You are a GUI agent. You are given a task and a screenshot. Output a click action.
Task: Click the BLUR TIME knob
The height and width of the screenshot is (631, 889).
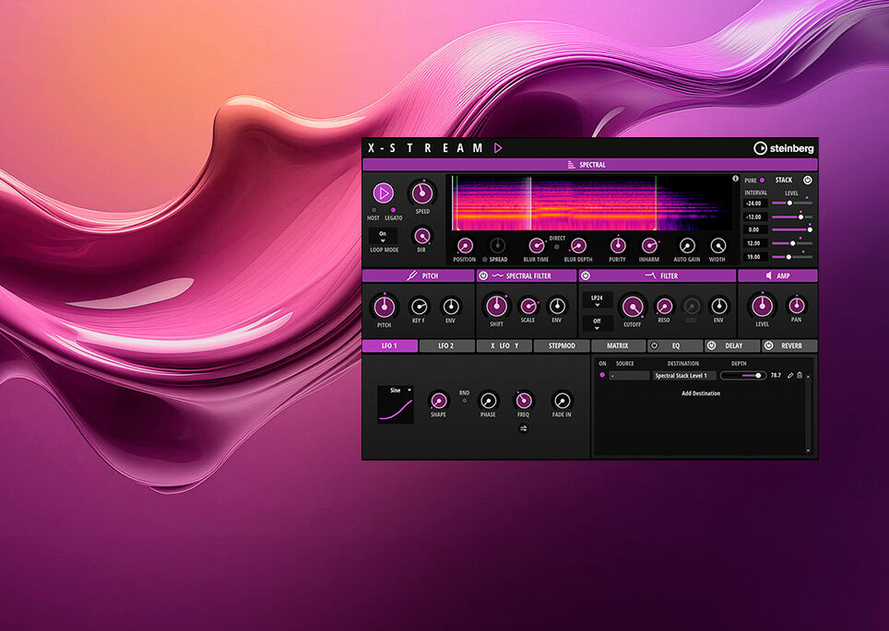[537, 246]
